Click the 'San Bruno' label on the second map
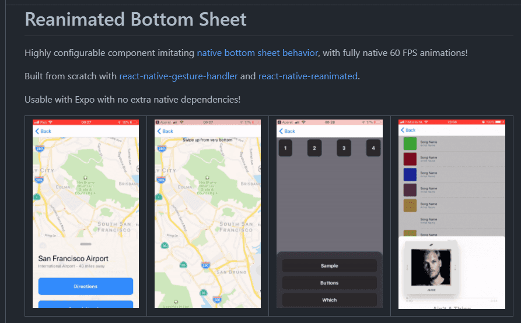 point(232,272)
